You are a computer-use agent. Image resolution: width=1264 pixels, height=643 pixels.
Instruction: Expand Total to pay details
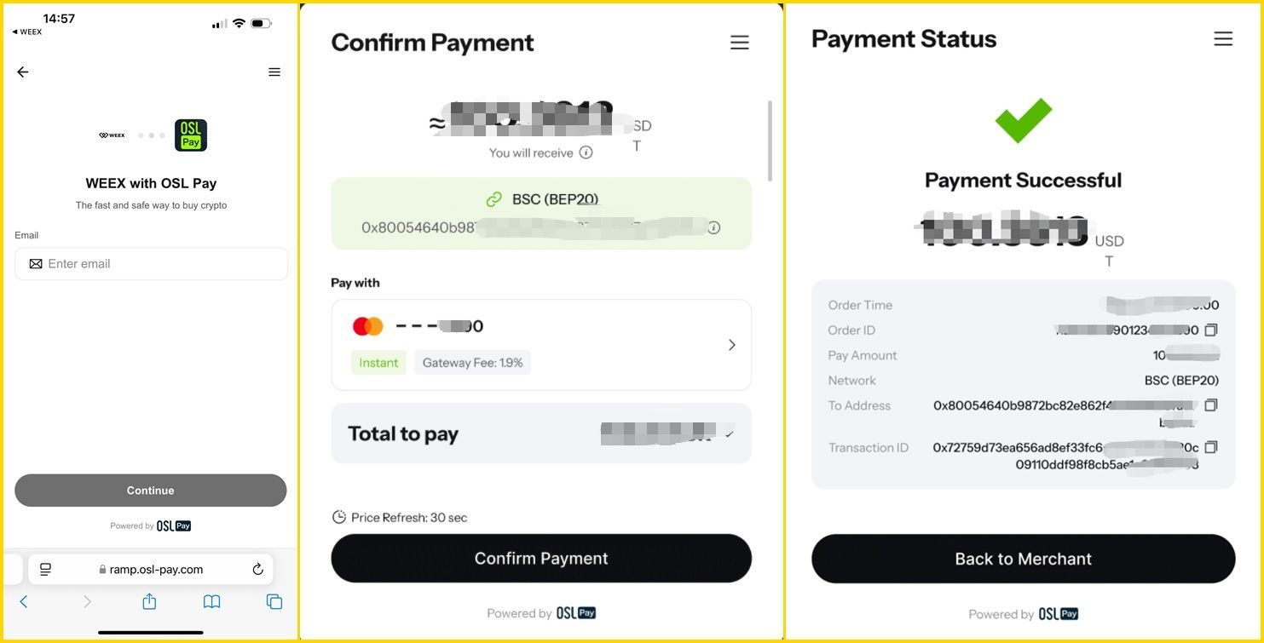(730, 433)
